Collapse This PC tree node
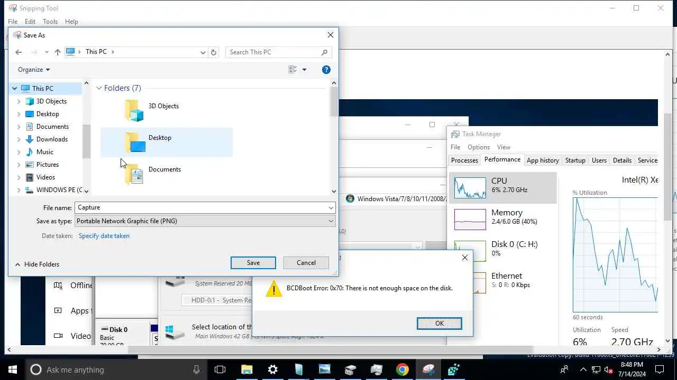677x380 pixels. 14,89
